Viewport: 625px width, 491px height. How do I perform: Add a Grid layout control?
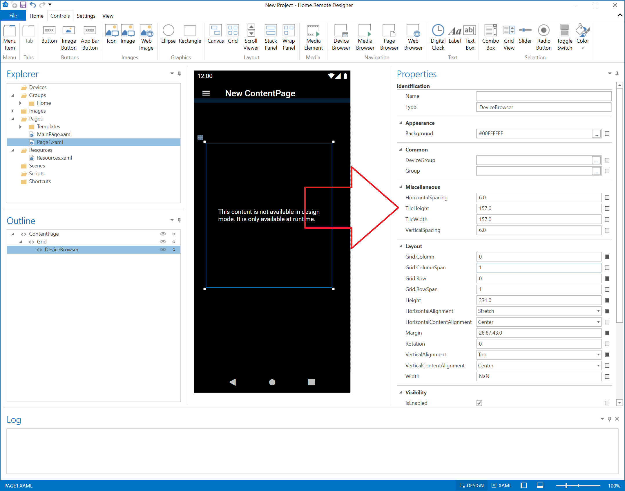233,34
